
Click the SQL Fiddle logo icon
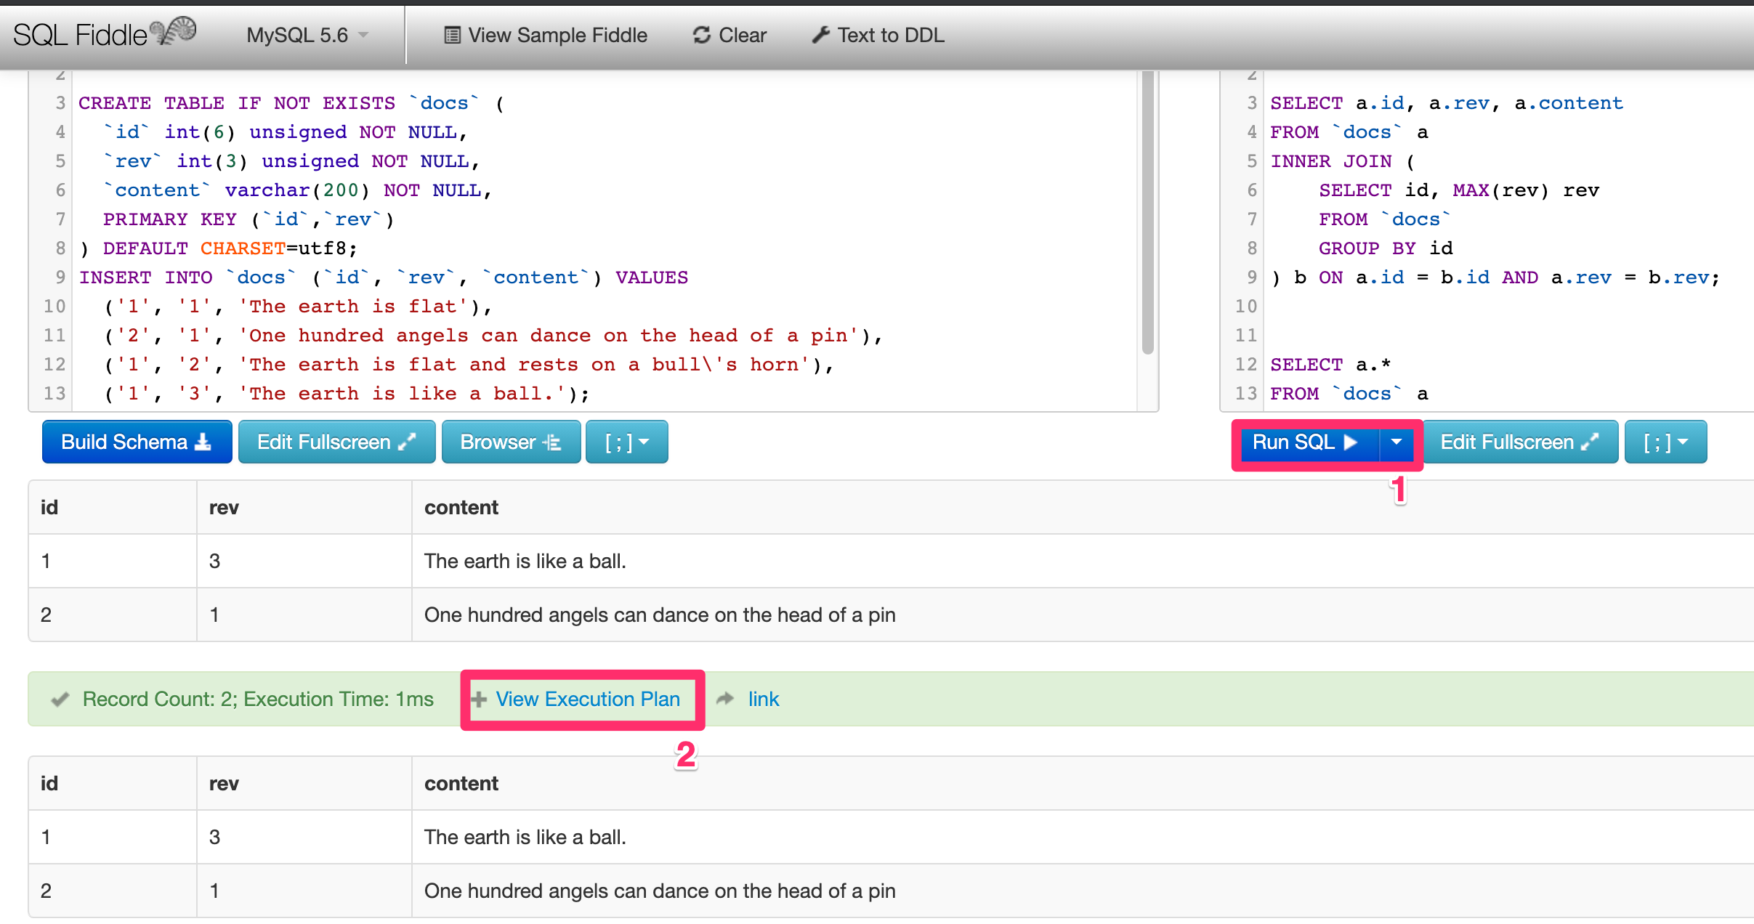coord(174,31)
